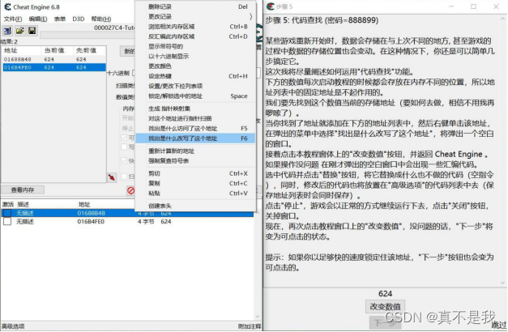The image size is (508, 332).
Task: Click 附加注释 at the bottom
Action: 250,326
